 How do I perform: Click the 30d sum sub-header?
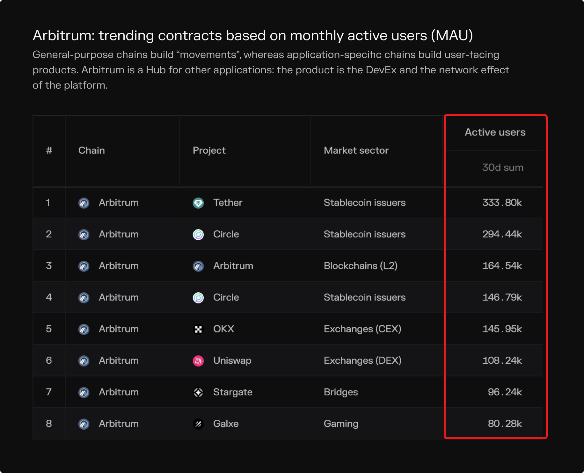(502, 168)
